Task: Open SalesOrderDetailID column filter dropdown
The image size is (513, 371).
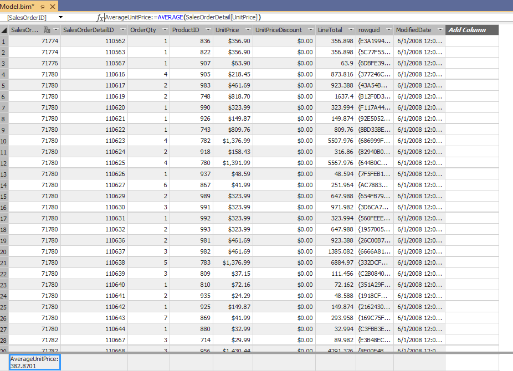Action: pyautogui.click(x=122, y=30)
